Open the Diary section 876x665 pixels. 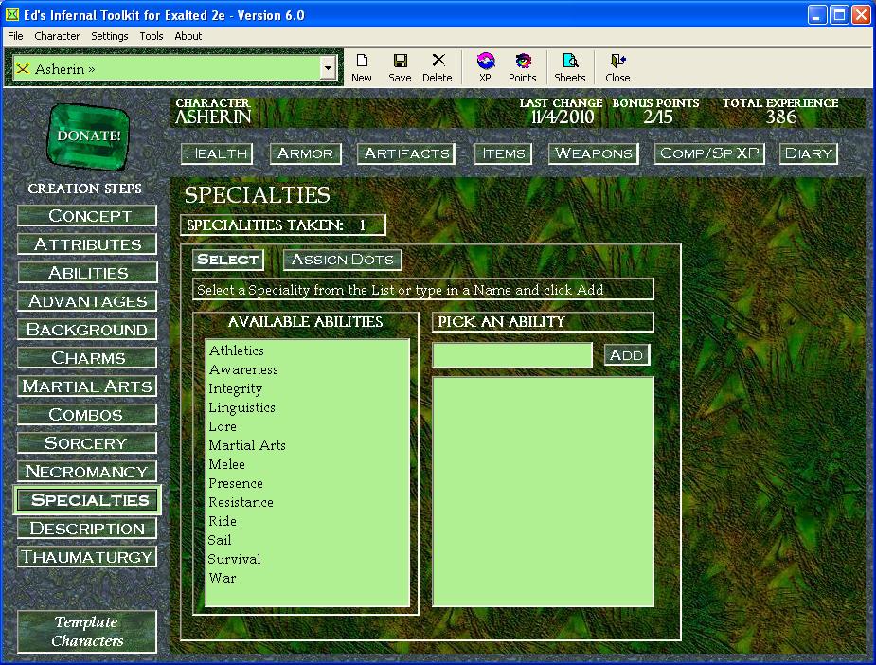pos(809,153)
